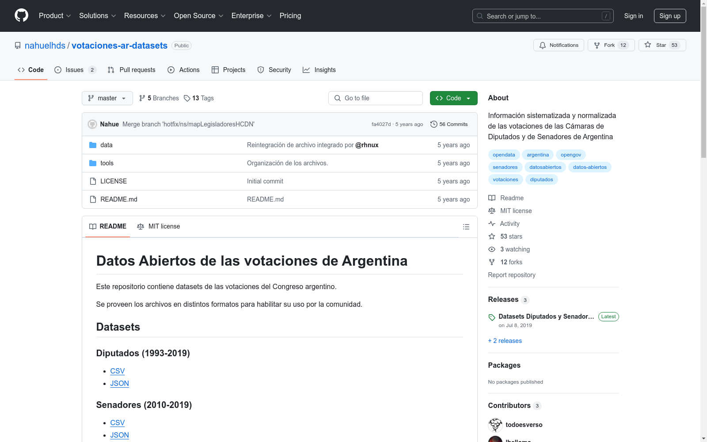Open the green Code dropdown button
This screenshot has width=707, height=442.
pos(453,98)
